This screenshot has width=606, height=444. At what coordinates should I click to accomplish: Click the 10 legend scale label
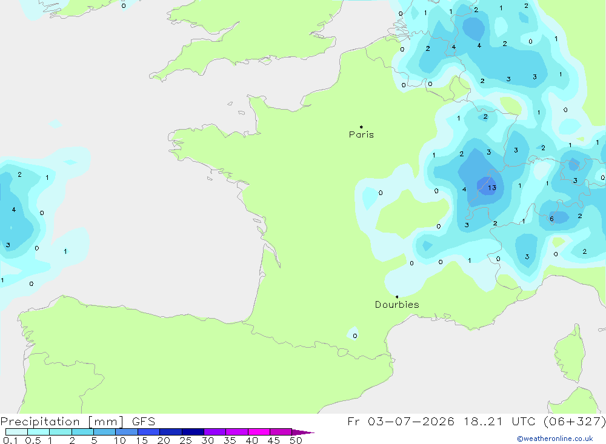click(119, 440)
